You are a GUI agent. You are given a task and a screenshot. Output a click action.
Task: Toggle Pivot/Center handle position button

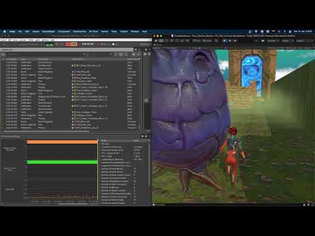[196, 41]
